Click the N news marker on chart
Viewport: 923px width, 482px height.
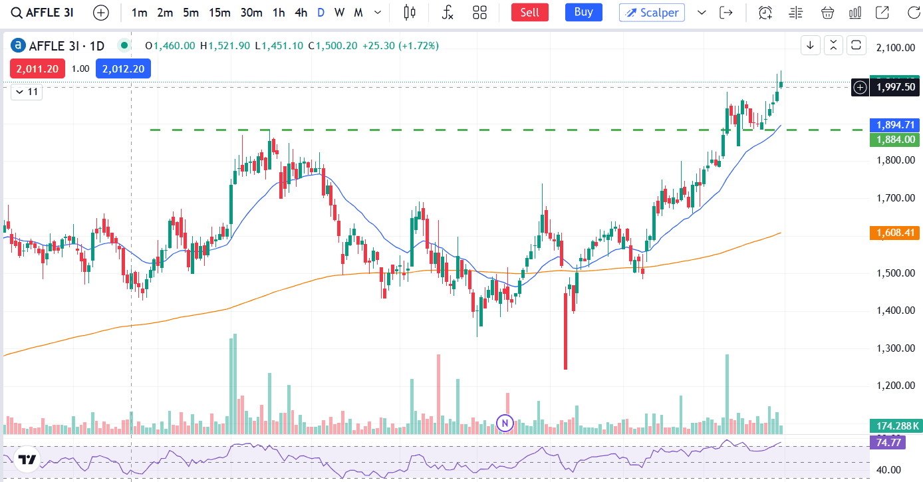coord(506,422)
